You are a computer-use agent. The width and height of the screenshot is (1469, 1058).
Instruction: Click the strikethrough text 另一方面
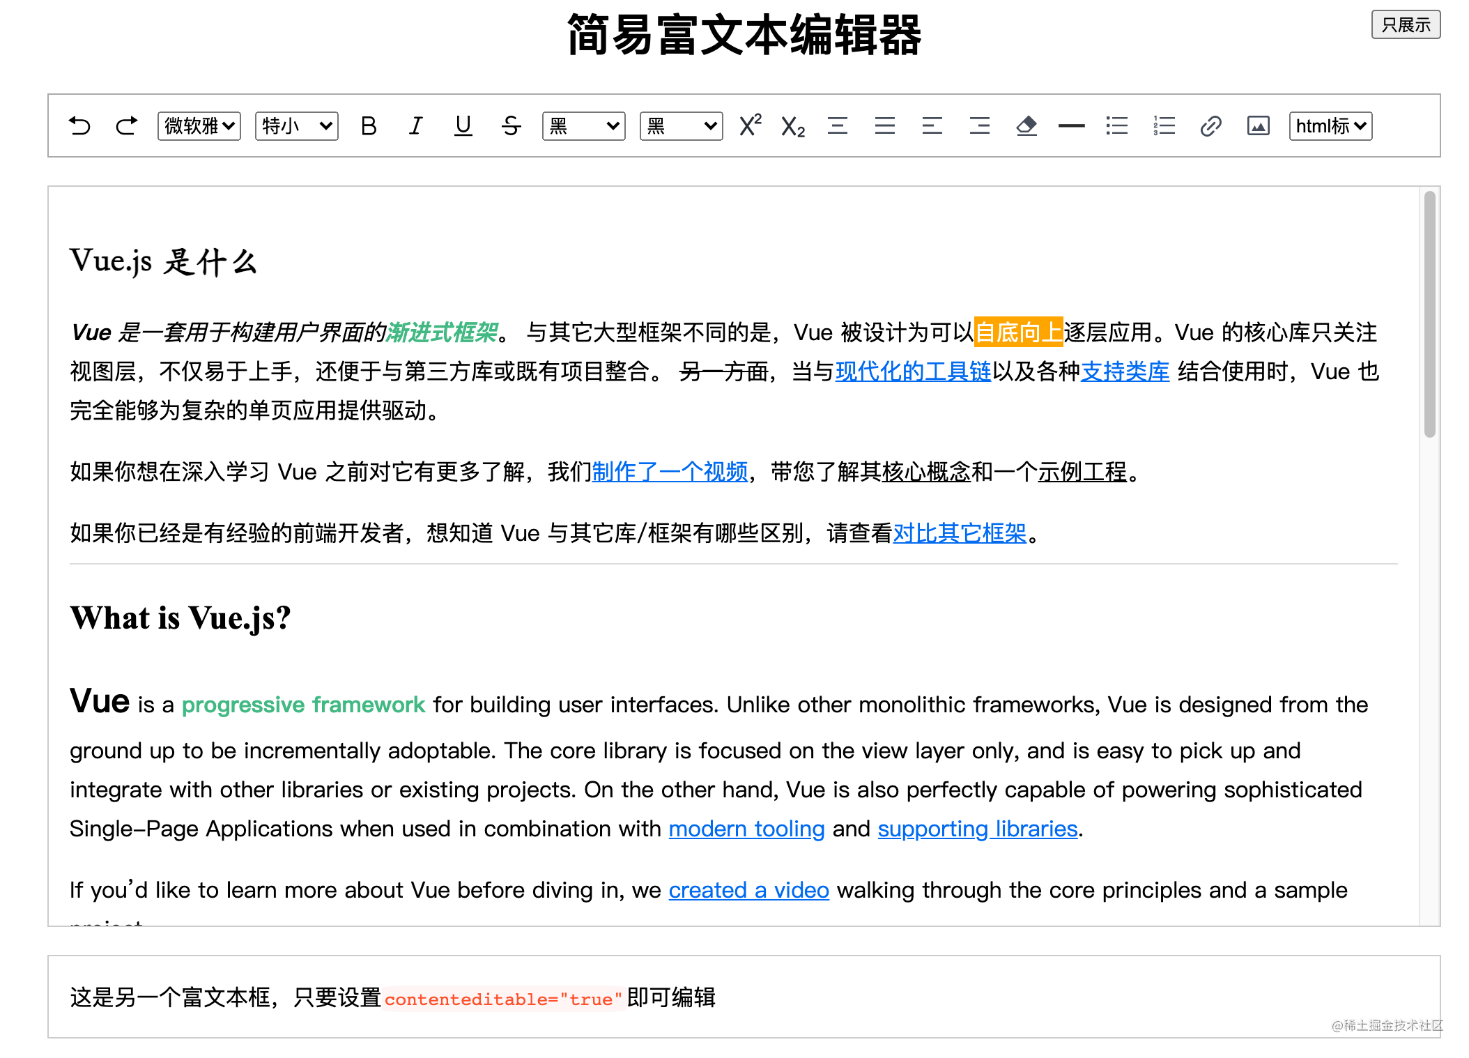point(723,371)
